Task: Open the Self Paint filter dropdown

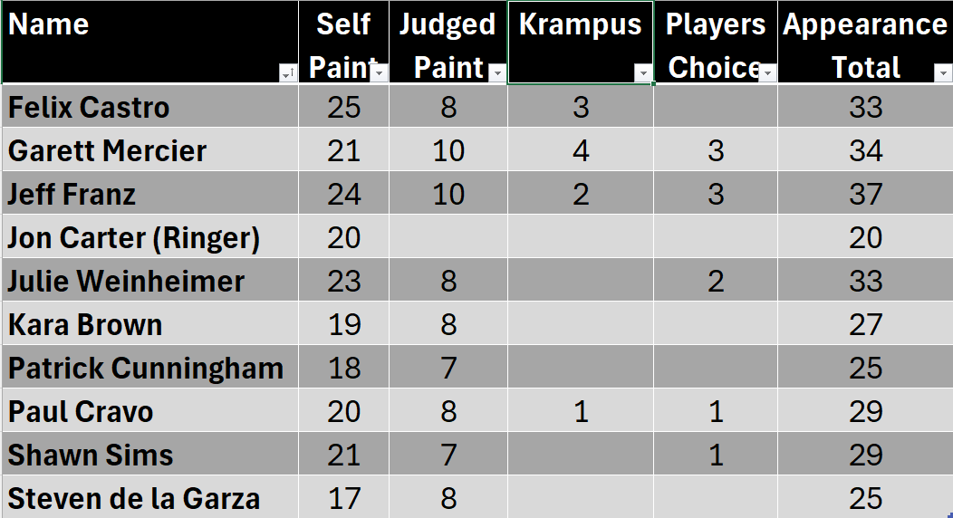Action: tap(380, 73)
